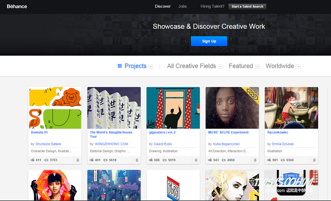The height and width of the screenshot is (201, 331).
Task: Expand the Projects dropdown arrow
Action: click(x=151, y=67)
